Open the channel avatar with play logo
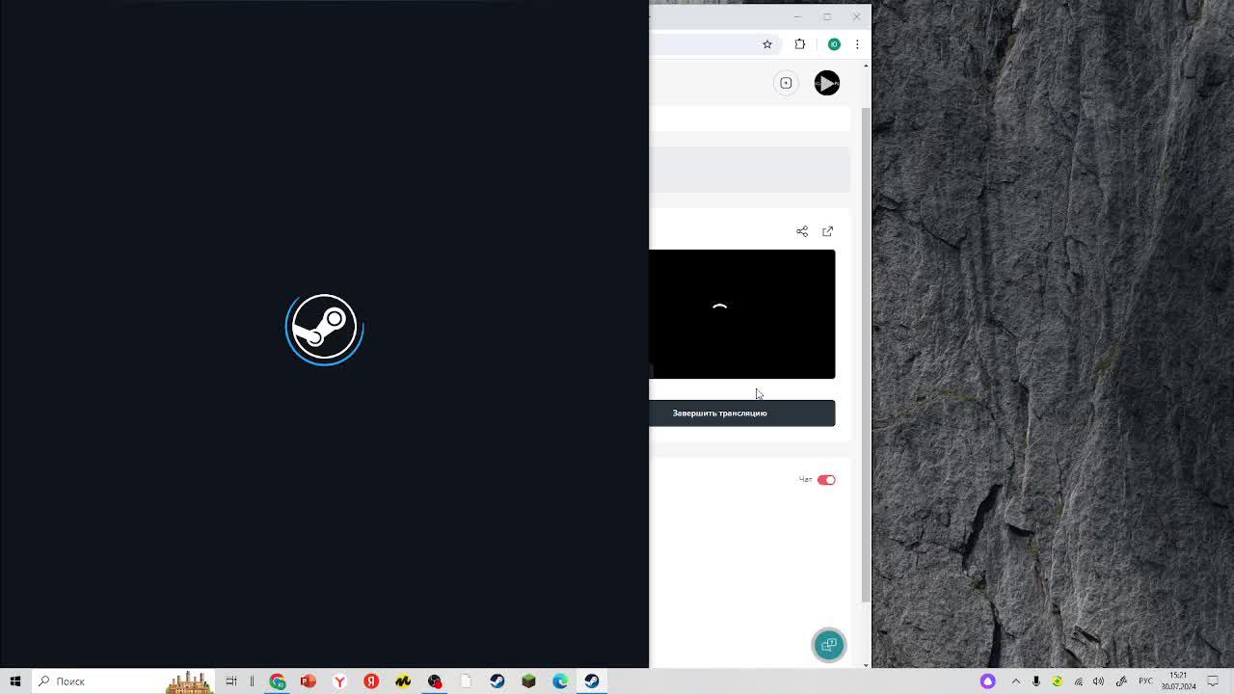 click(x=827, y=83)
